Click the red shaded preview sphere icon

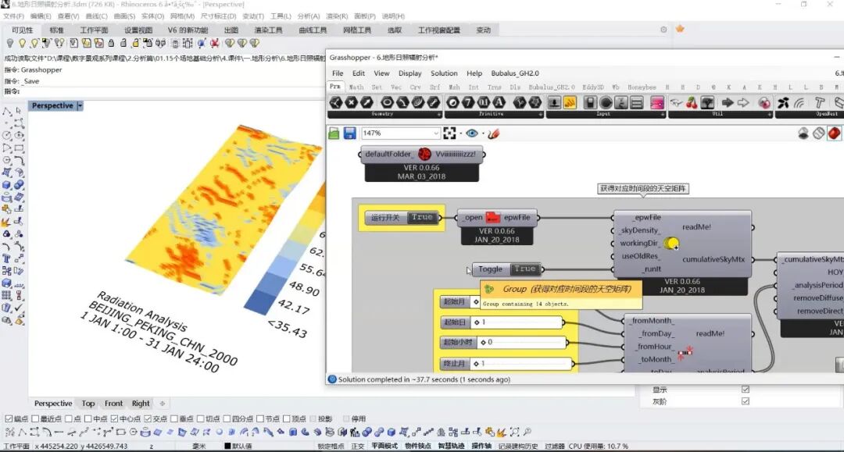click(835, 133)
